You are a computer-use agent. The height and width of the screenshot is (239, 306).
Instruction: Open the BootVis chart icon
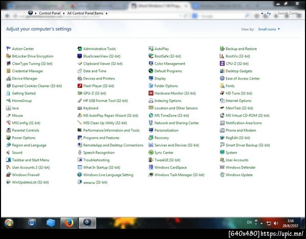pos(222,56)
